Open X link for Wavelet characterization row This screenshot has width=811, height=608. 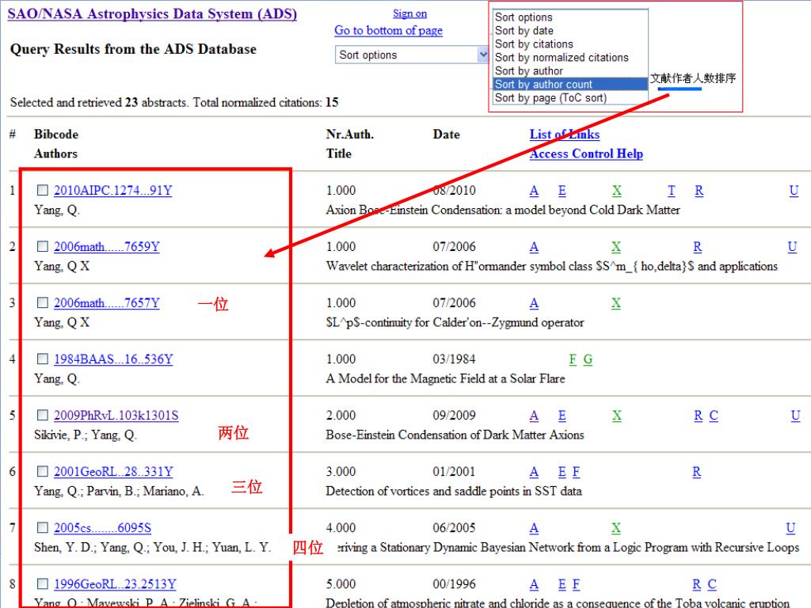point(615,247)
